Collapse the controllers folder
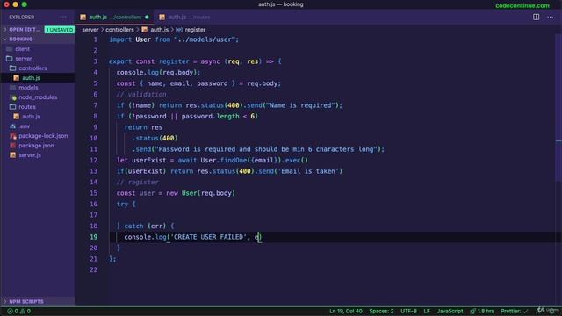562x316 pixels. [x=32, y=68]
